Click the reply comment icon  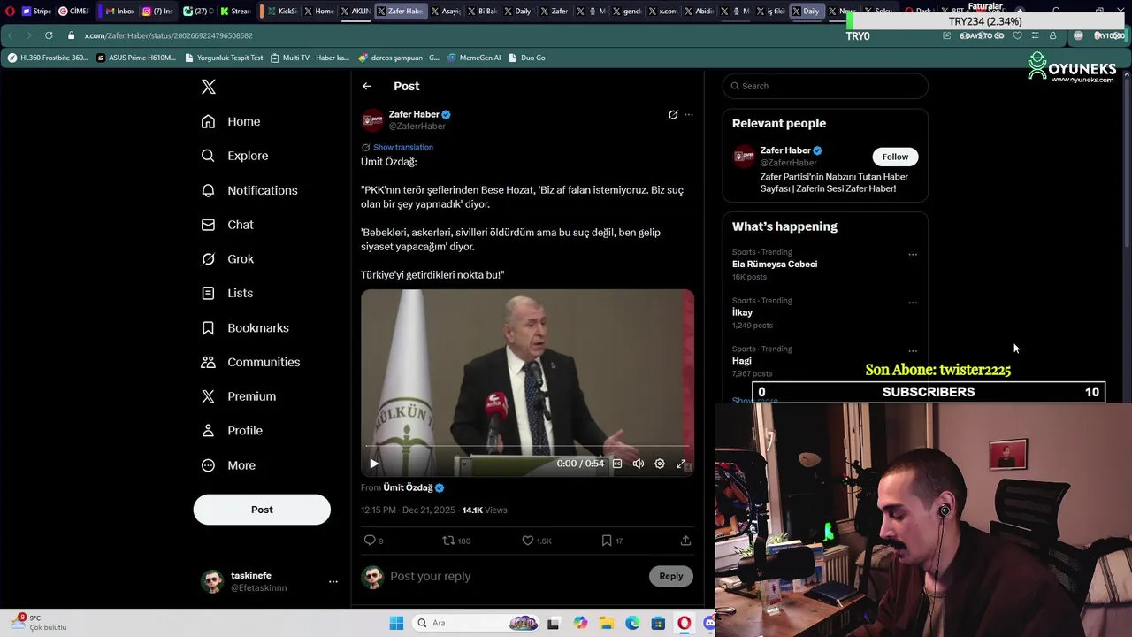point(370,541)
